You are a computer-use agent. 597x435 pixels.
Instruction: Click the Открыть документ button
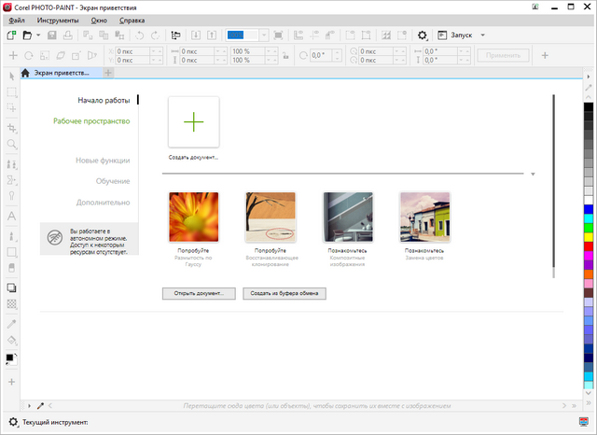pos(199,293)
